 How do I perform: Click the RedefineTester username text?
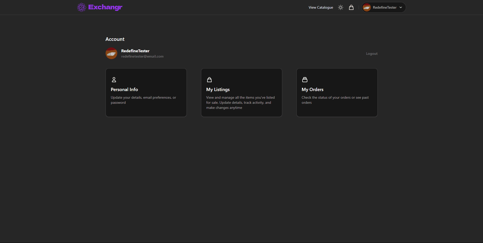click(x=135, y=51)
